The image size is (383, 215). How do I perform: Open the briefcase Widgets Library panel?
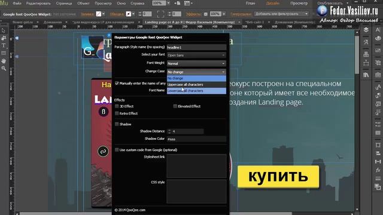(378, 75)
